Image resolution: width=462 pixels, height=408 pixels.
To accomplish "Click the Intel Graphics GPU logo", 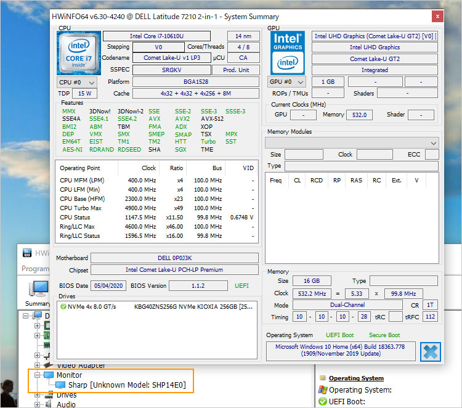I will (288, 53).
